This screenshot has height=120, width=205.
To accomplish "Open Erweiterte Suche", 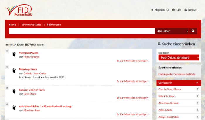I will [31, 25].
